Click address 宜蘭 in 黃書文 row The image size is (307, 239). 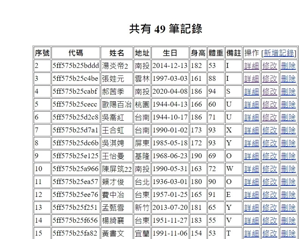point(142,233)
